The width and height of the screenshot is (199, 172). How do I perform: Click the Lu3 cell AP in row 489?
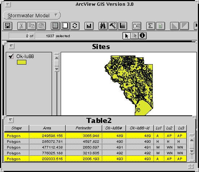181,136
